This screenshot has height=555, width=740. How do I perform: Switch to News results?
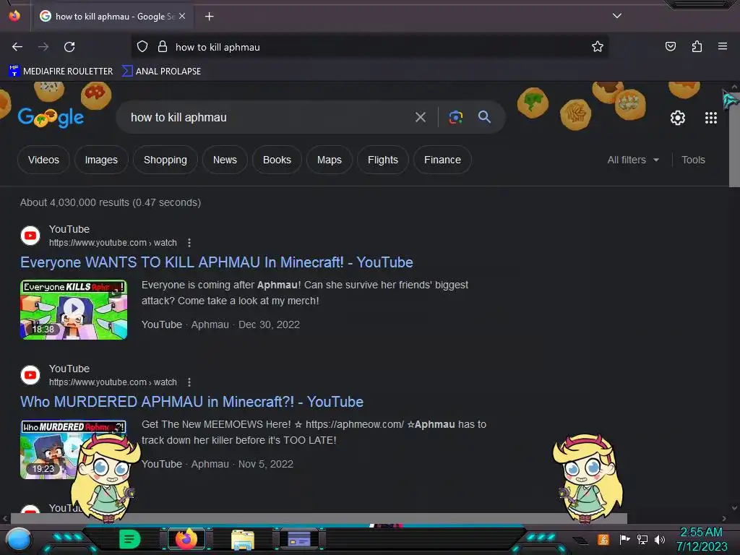pos(225,160)
